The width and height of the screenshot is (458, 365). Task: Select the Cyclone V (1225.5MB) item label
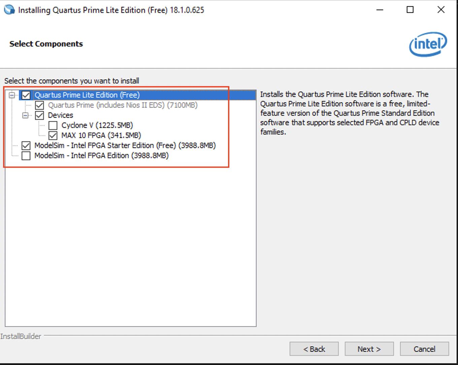97,125
